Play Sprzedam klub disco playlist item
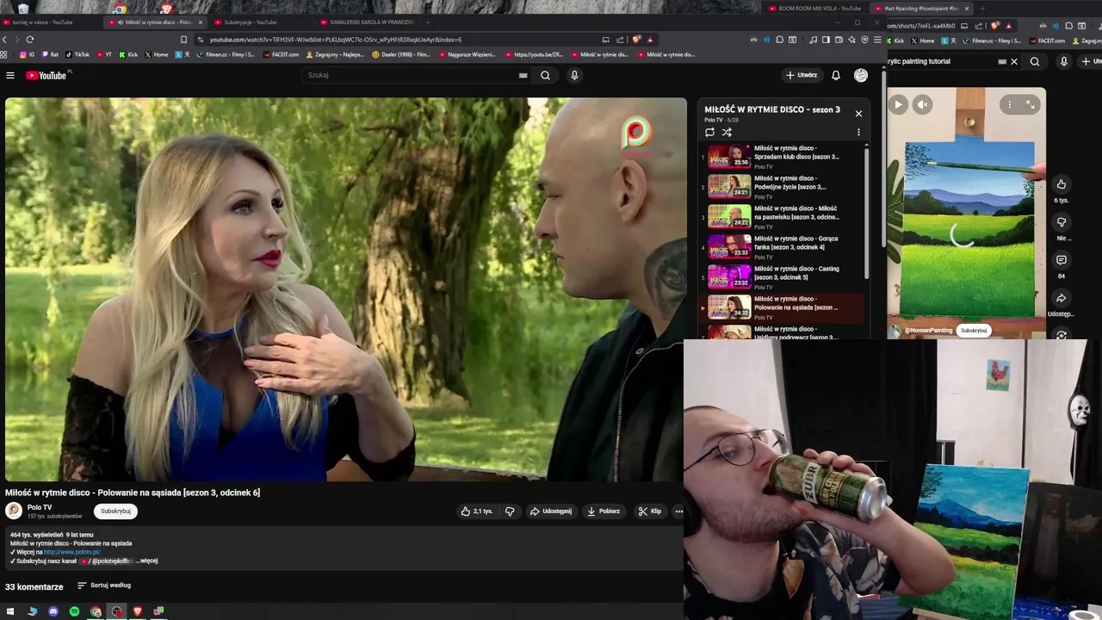1102x620 pixels. (x=781, y=157)
